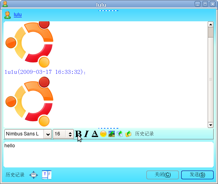
Task: Decrease font size with the down arrow
Action: tap(70, 135)
